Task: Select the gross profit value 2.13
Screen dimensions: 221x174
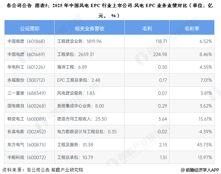Action: (163, 145)
